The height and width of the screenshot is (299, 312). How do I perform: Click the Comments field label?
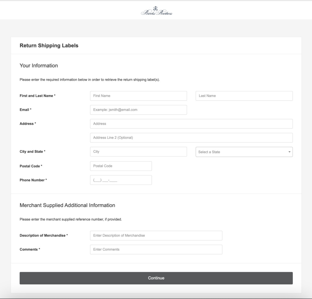click(29, 249)
